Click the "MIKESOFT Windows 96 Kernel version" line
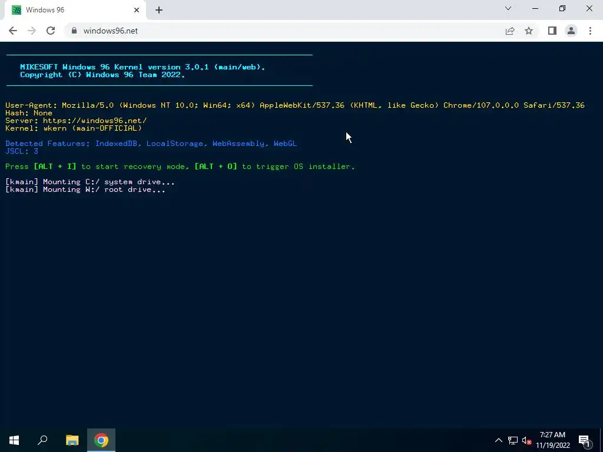The image size is (603, 452). coord(143,67)
